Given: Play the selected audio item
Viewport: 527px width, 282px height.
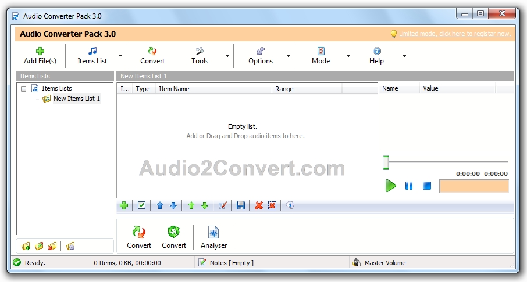Looking at the screenshot, I should pos(390,186).
